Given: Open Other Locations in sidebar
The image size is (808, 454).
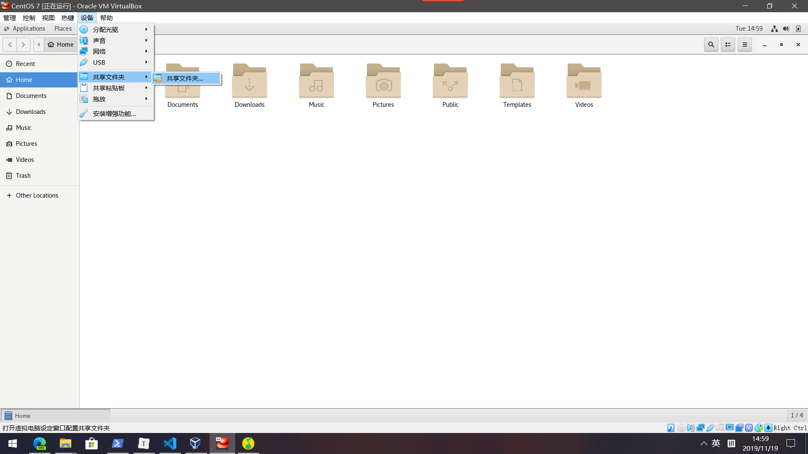Looking at the screenshot, I should pyautogui.click(x=37, y=195).
